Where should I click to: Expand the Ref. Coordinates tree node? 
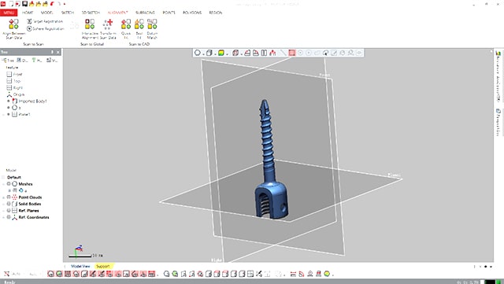tap(3, 217)
